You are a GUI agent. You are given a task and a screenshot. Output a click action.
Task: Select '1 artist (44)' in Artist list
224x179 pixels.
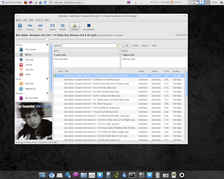click(86, 55)
